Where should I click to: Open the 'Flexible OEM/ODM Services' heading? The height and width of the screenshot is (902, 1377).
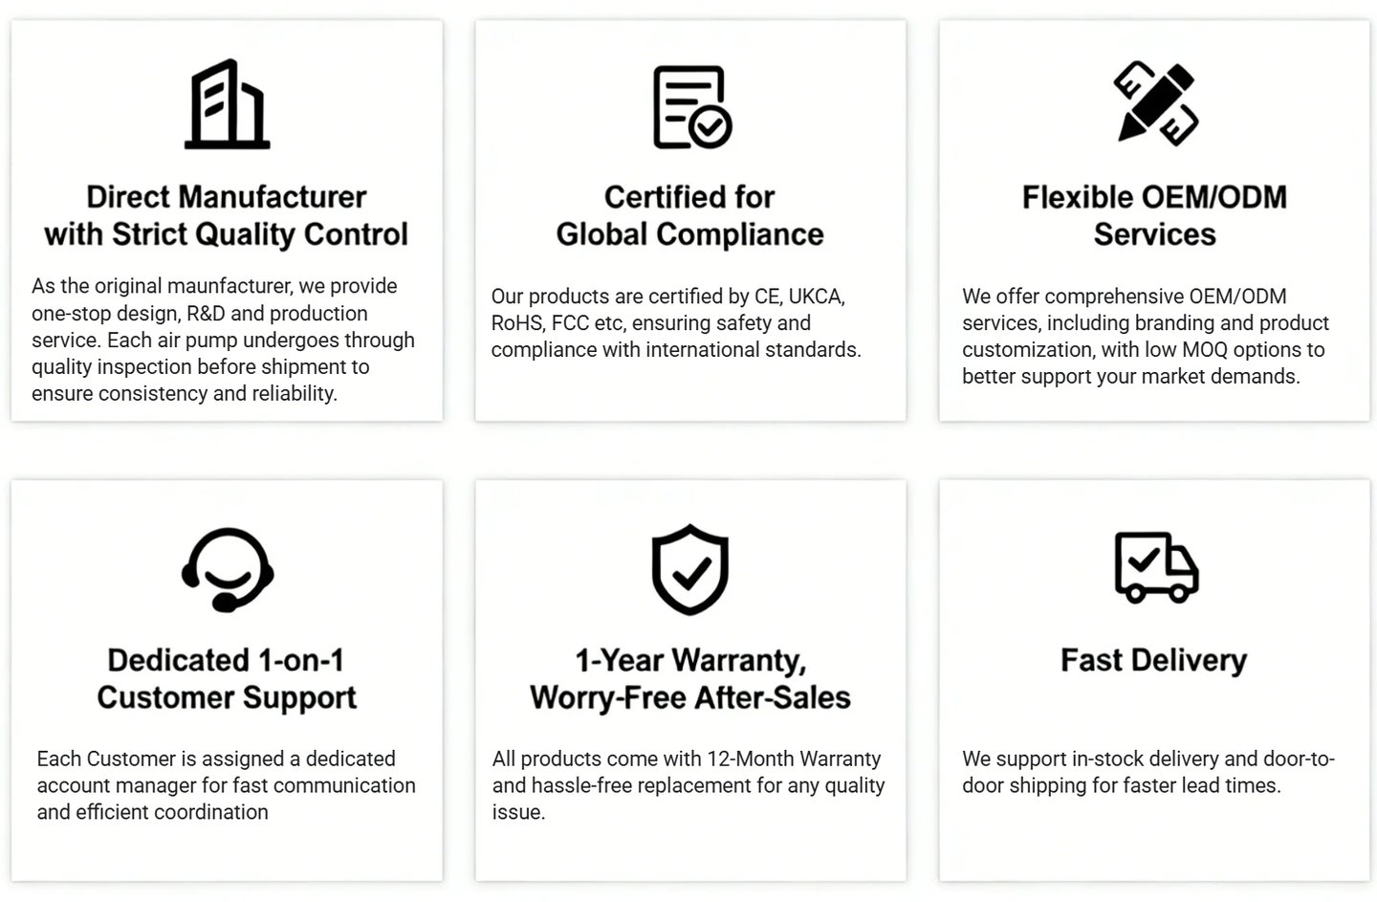point(1154,215)
